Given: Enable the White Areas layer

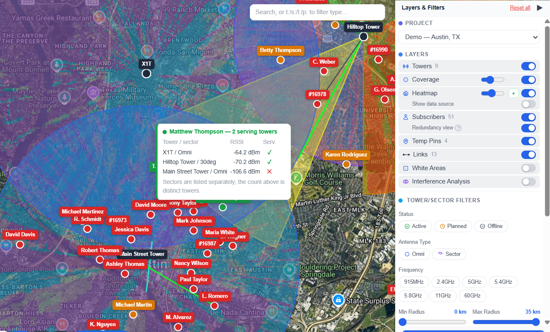Looking at the screenshot, I should [x=528, y=168].
